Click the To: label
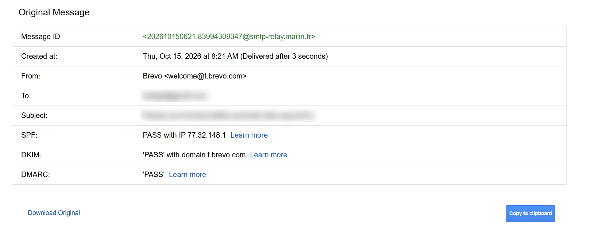The width and height of the screenshot is (591, 234). (x=26, y=96)
